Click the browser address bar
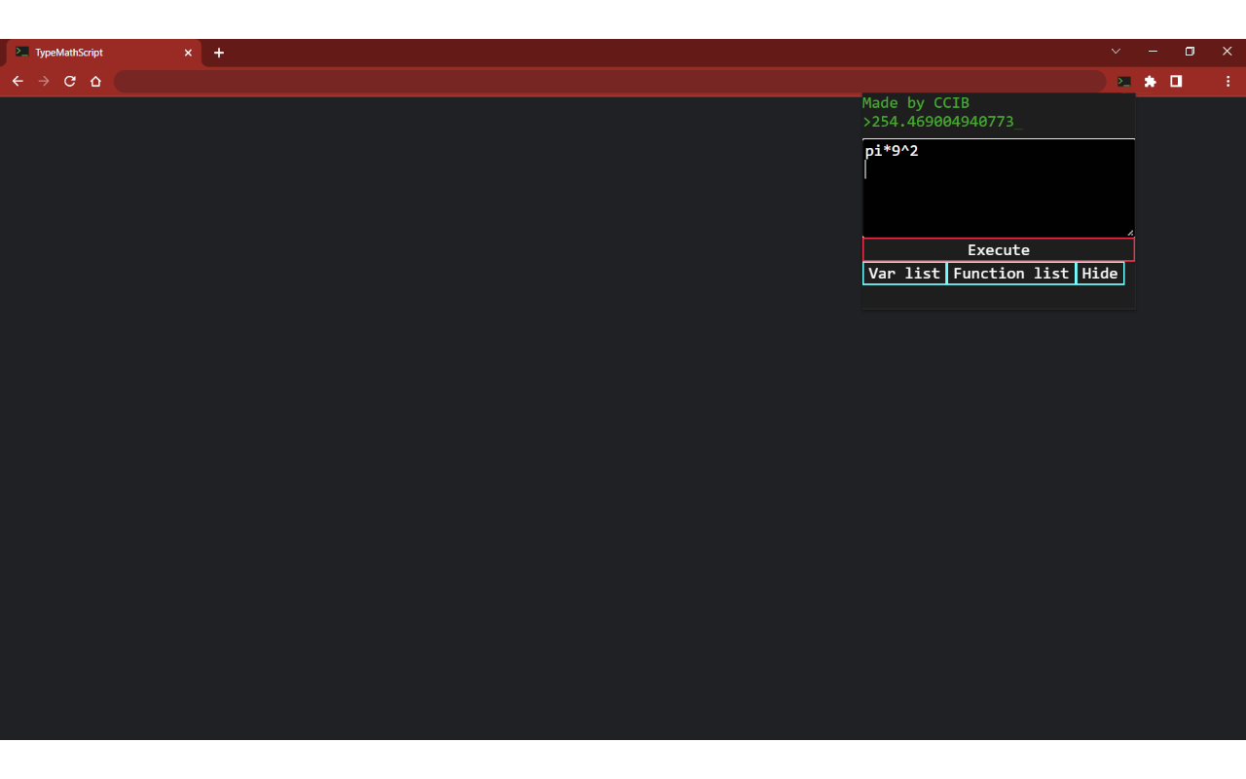 click(x=610, y=82)
